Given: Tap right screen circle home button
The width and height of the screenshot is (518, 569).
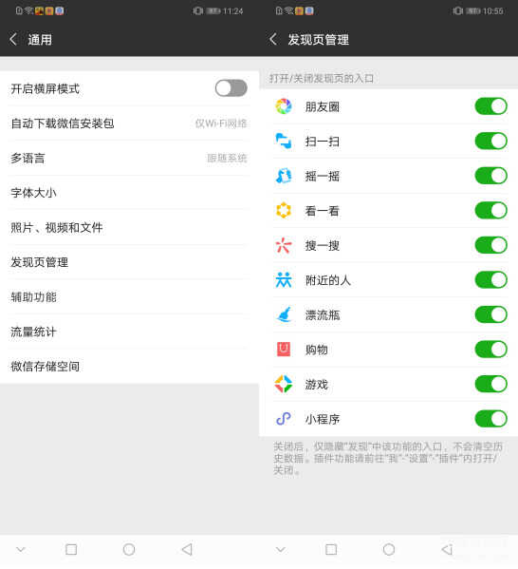Looking at the screenshot, I should (x=389, y=549).
